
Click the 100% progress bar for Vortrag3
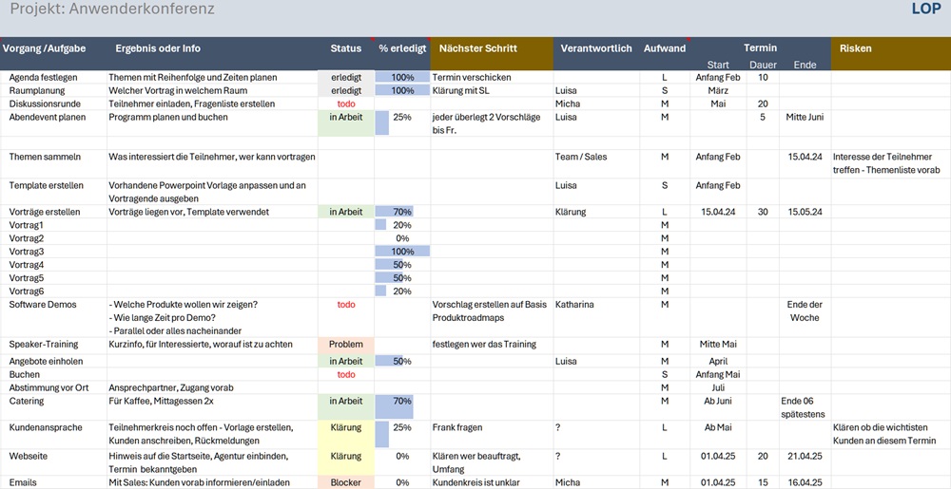[402, 252]
